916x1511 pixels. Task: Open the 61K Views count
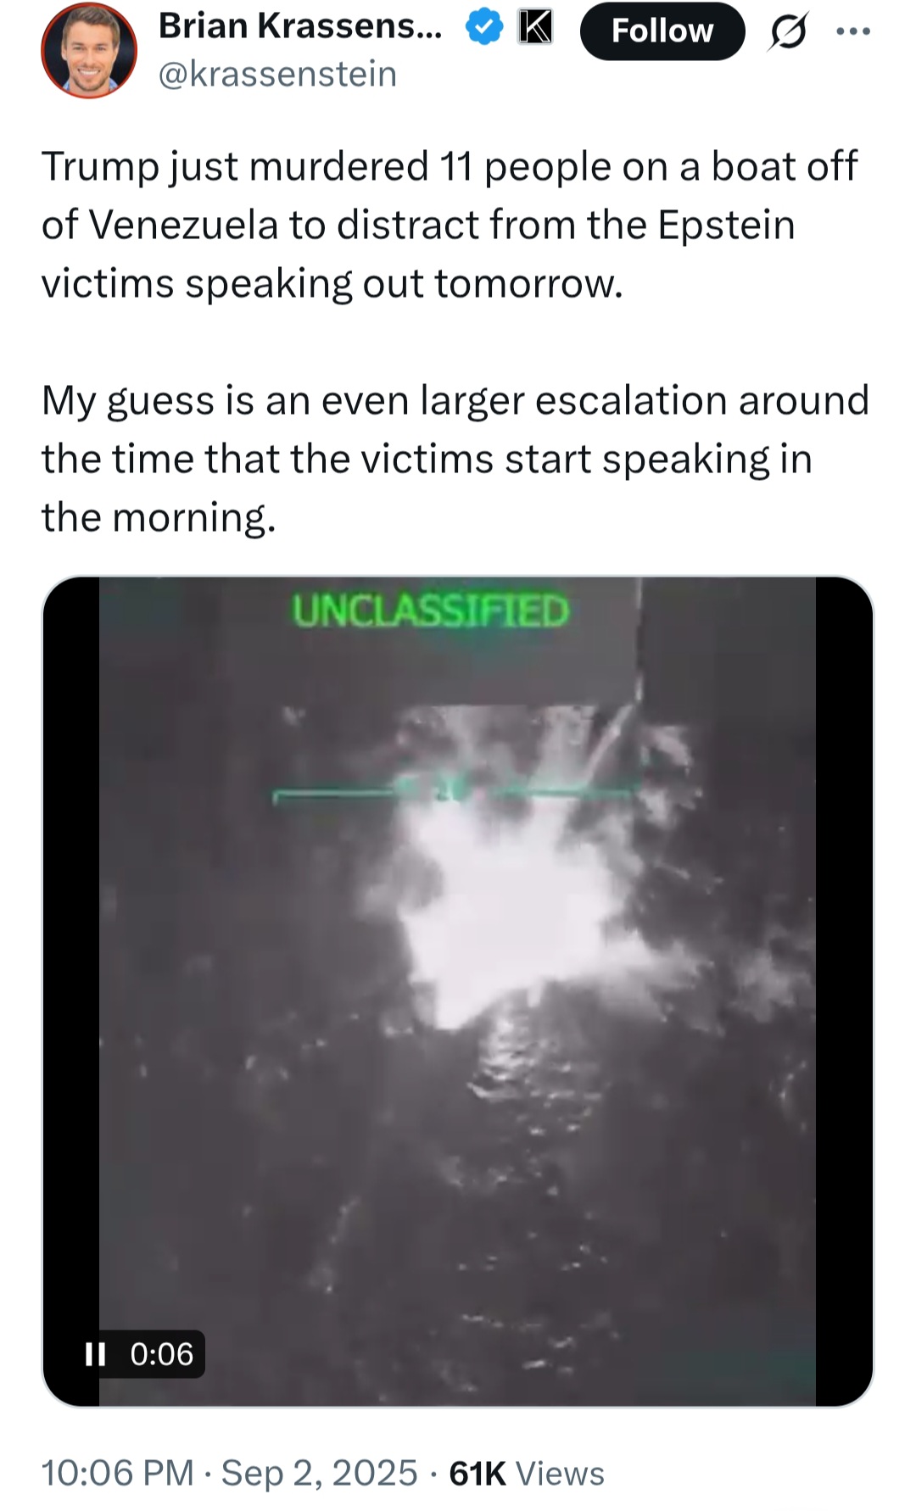[x=527, y=1474]
